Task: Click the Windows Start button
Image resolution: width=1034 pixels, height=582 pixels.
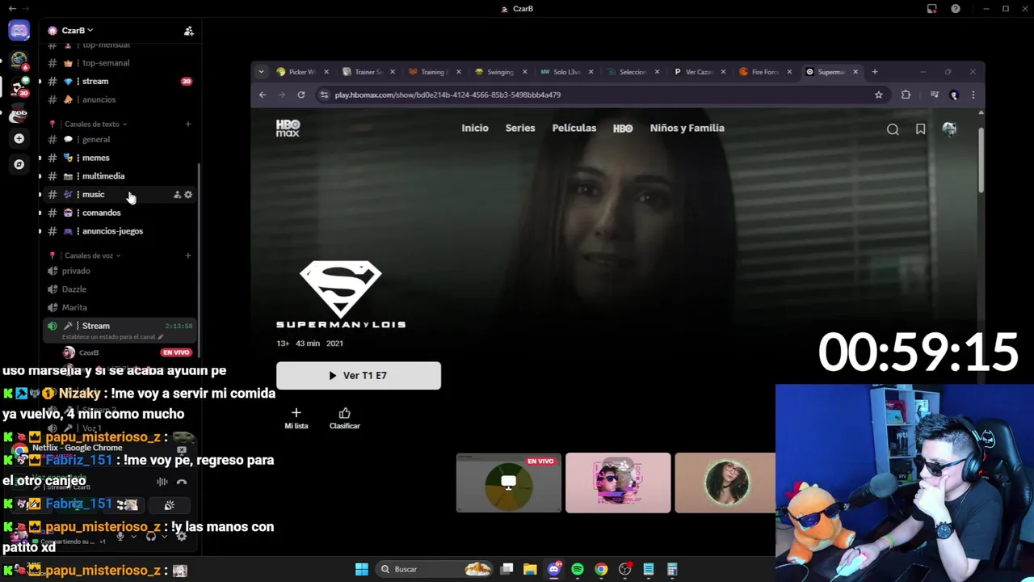Action: (x=362, y=569)
